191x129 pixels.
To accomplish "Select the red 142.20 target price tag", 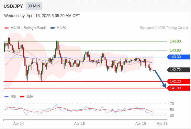I will coord(178,81).
